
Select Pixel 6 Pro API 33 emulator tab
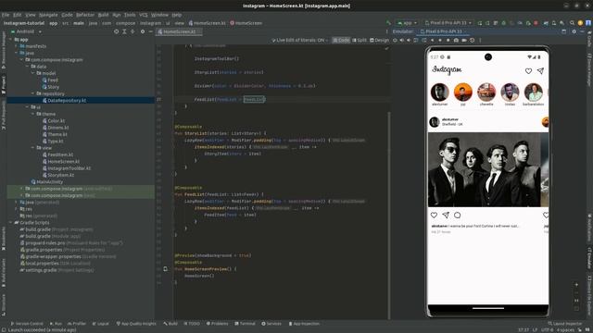pos(443,31)
